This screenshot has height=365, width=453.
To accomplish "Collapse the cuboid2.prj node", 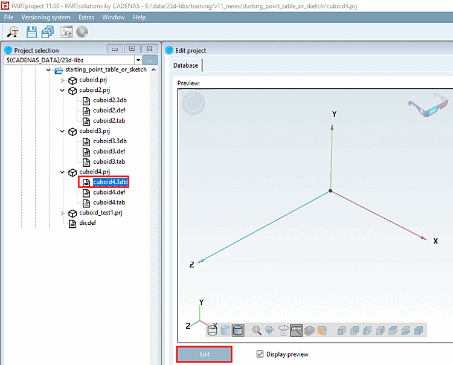I will pos(62,91).
